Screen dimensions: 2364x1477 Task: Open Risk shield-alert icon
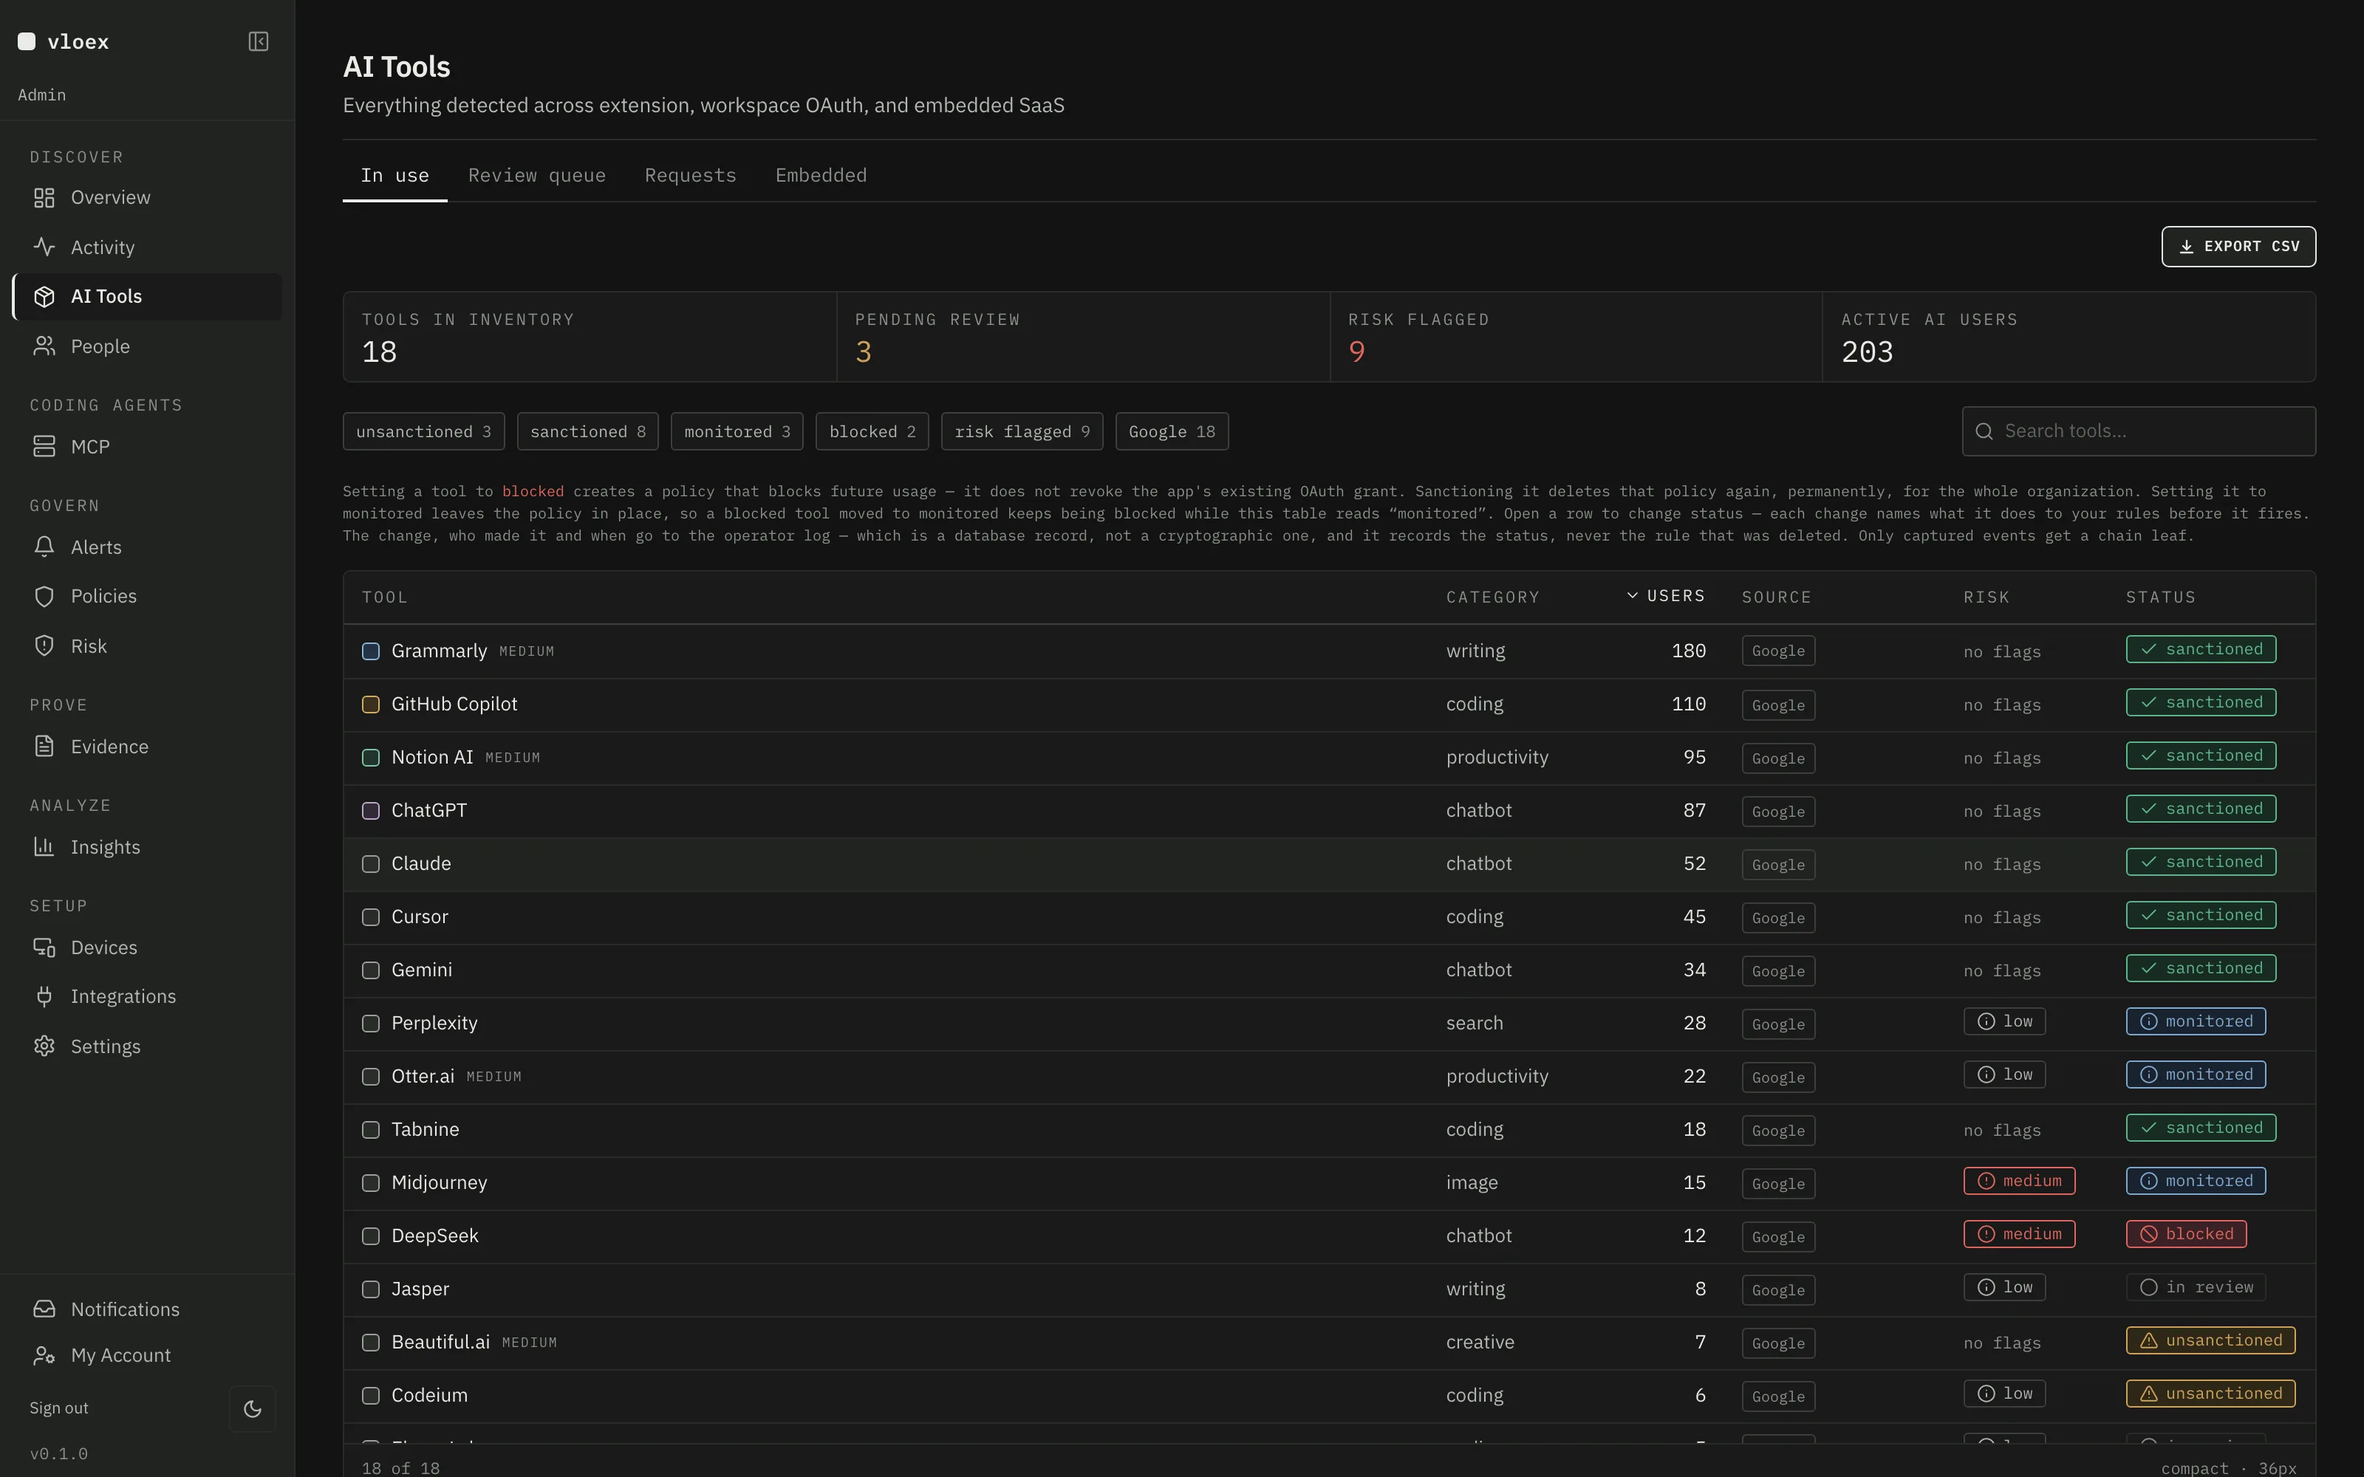point(44,645)
